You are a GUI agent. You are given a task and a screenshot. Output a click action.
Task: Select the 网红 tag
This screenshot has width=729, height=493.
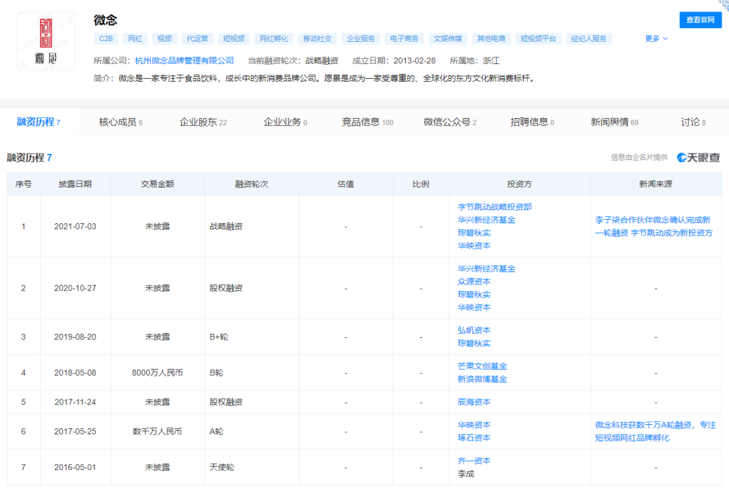pos(135,38)
